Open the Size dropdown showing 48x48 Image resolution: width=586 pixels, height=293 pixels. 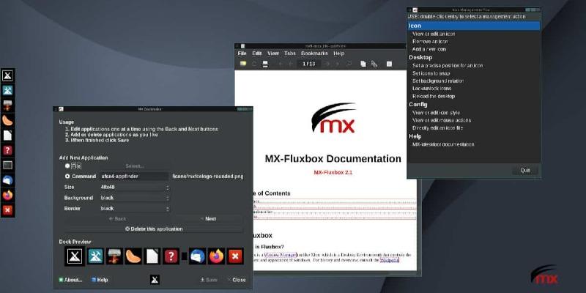coord(134,187)
